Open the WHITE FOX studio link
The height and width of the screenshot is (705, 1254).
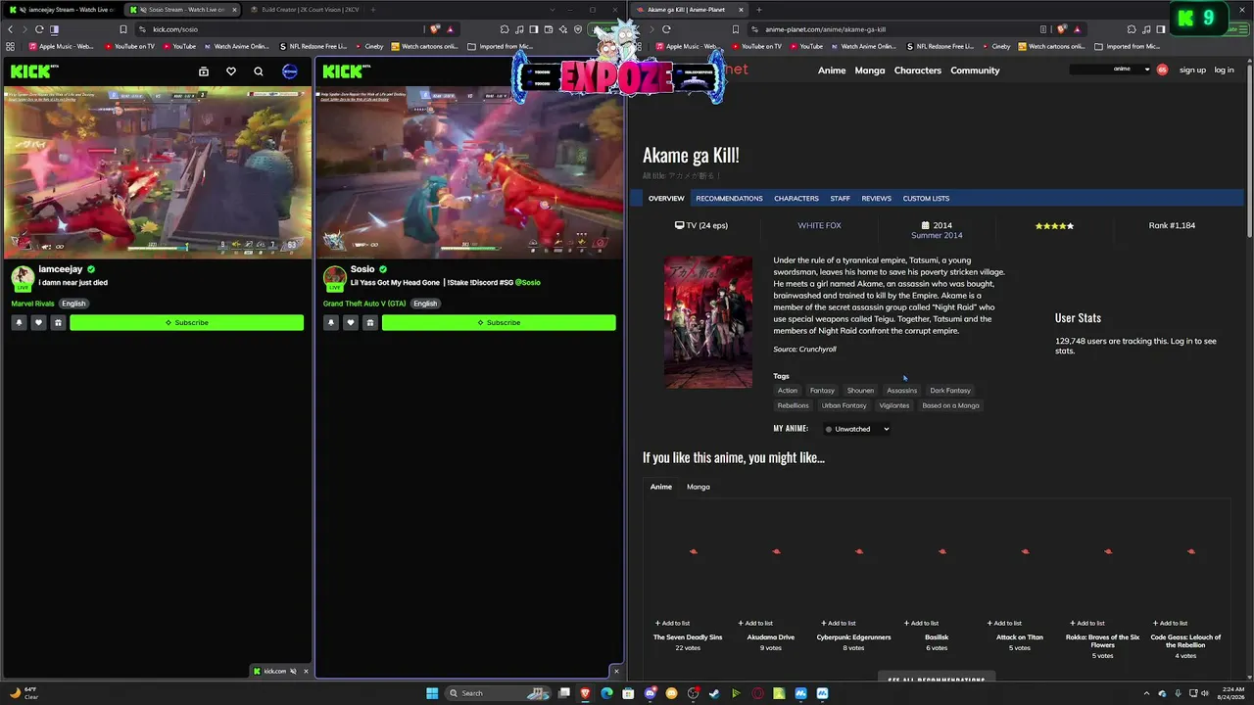819,226
